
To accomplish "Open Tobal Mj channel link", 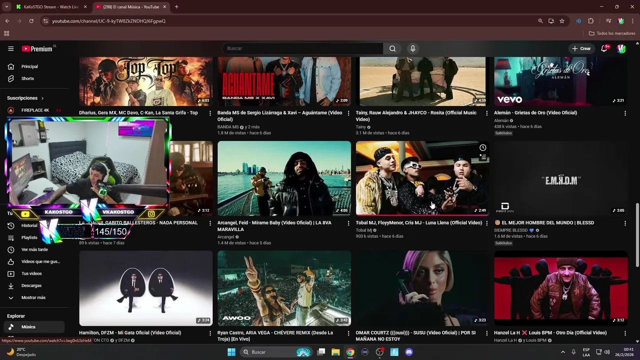I will pos(363,230).
